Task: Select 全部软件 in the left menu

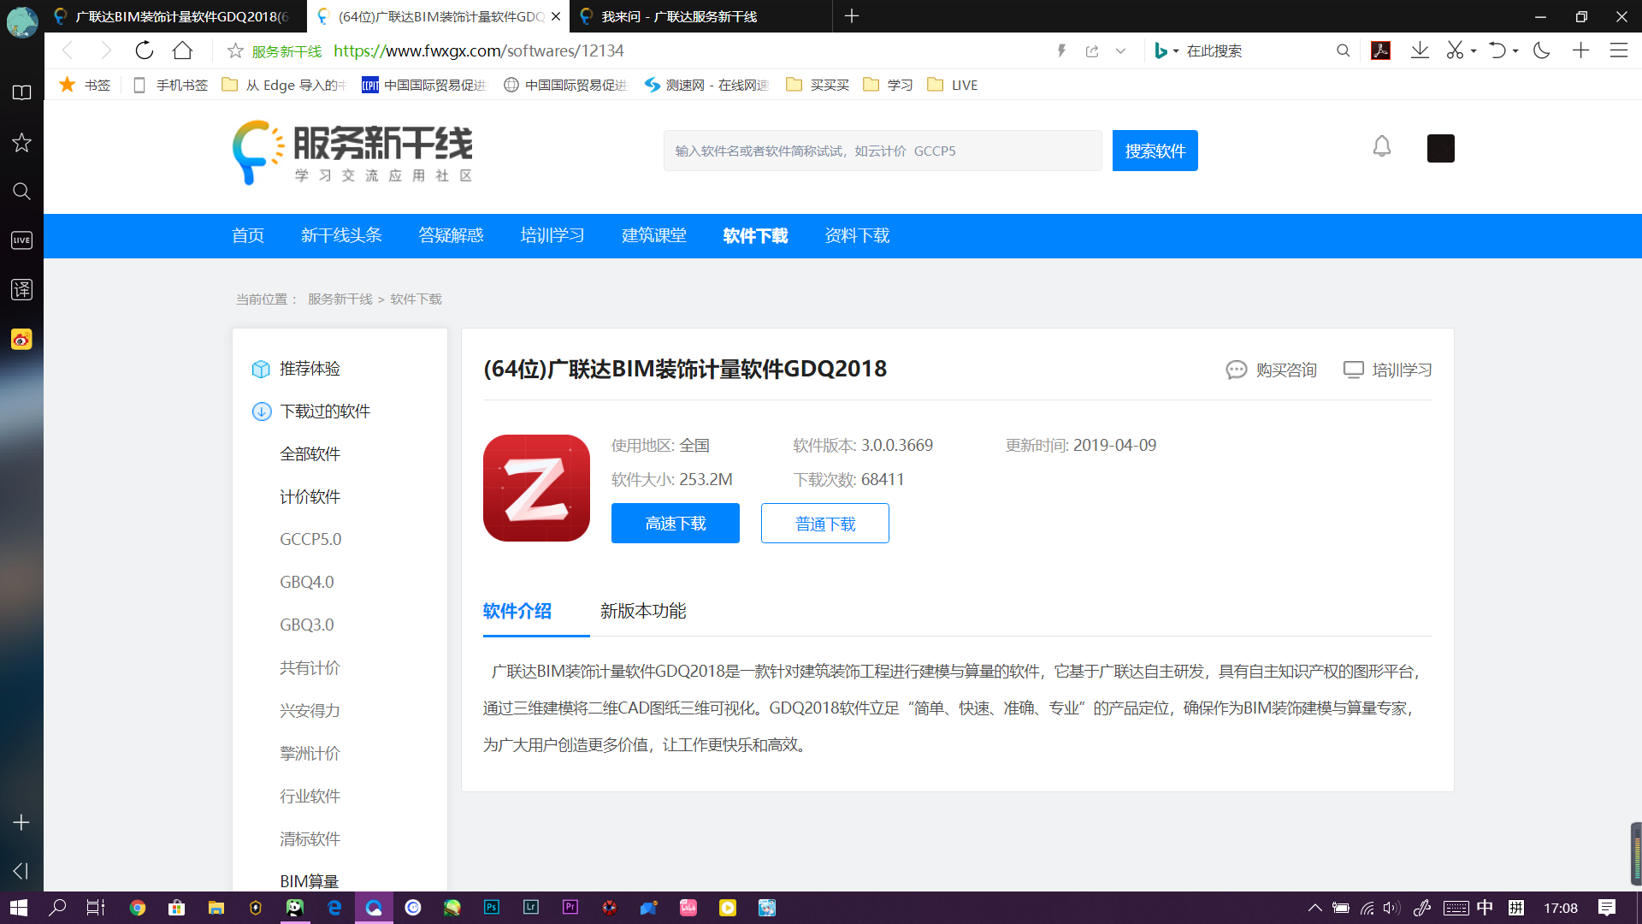Action: (310, 454)
